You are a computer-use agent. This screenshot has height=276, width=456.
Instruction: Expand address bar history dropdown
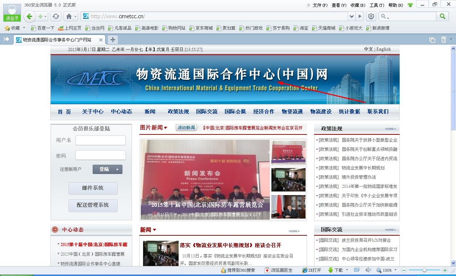pos(352,16)
